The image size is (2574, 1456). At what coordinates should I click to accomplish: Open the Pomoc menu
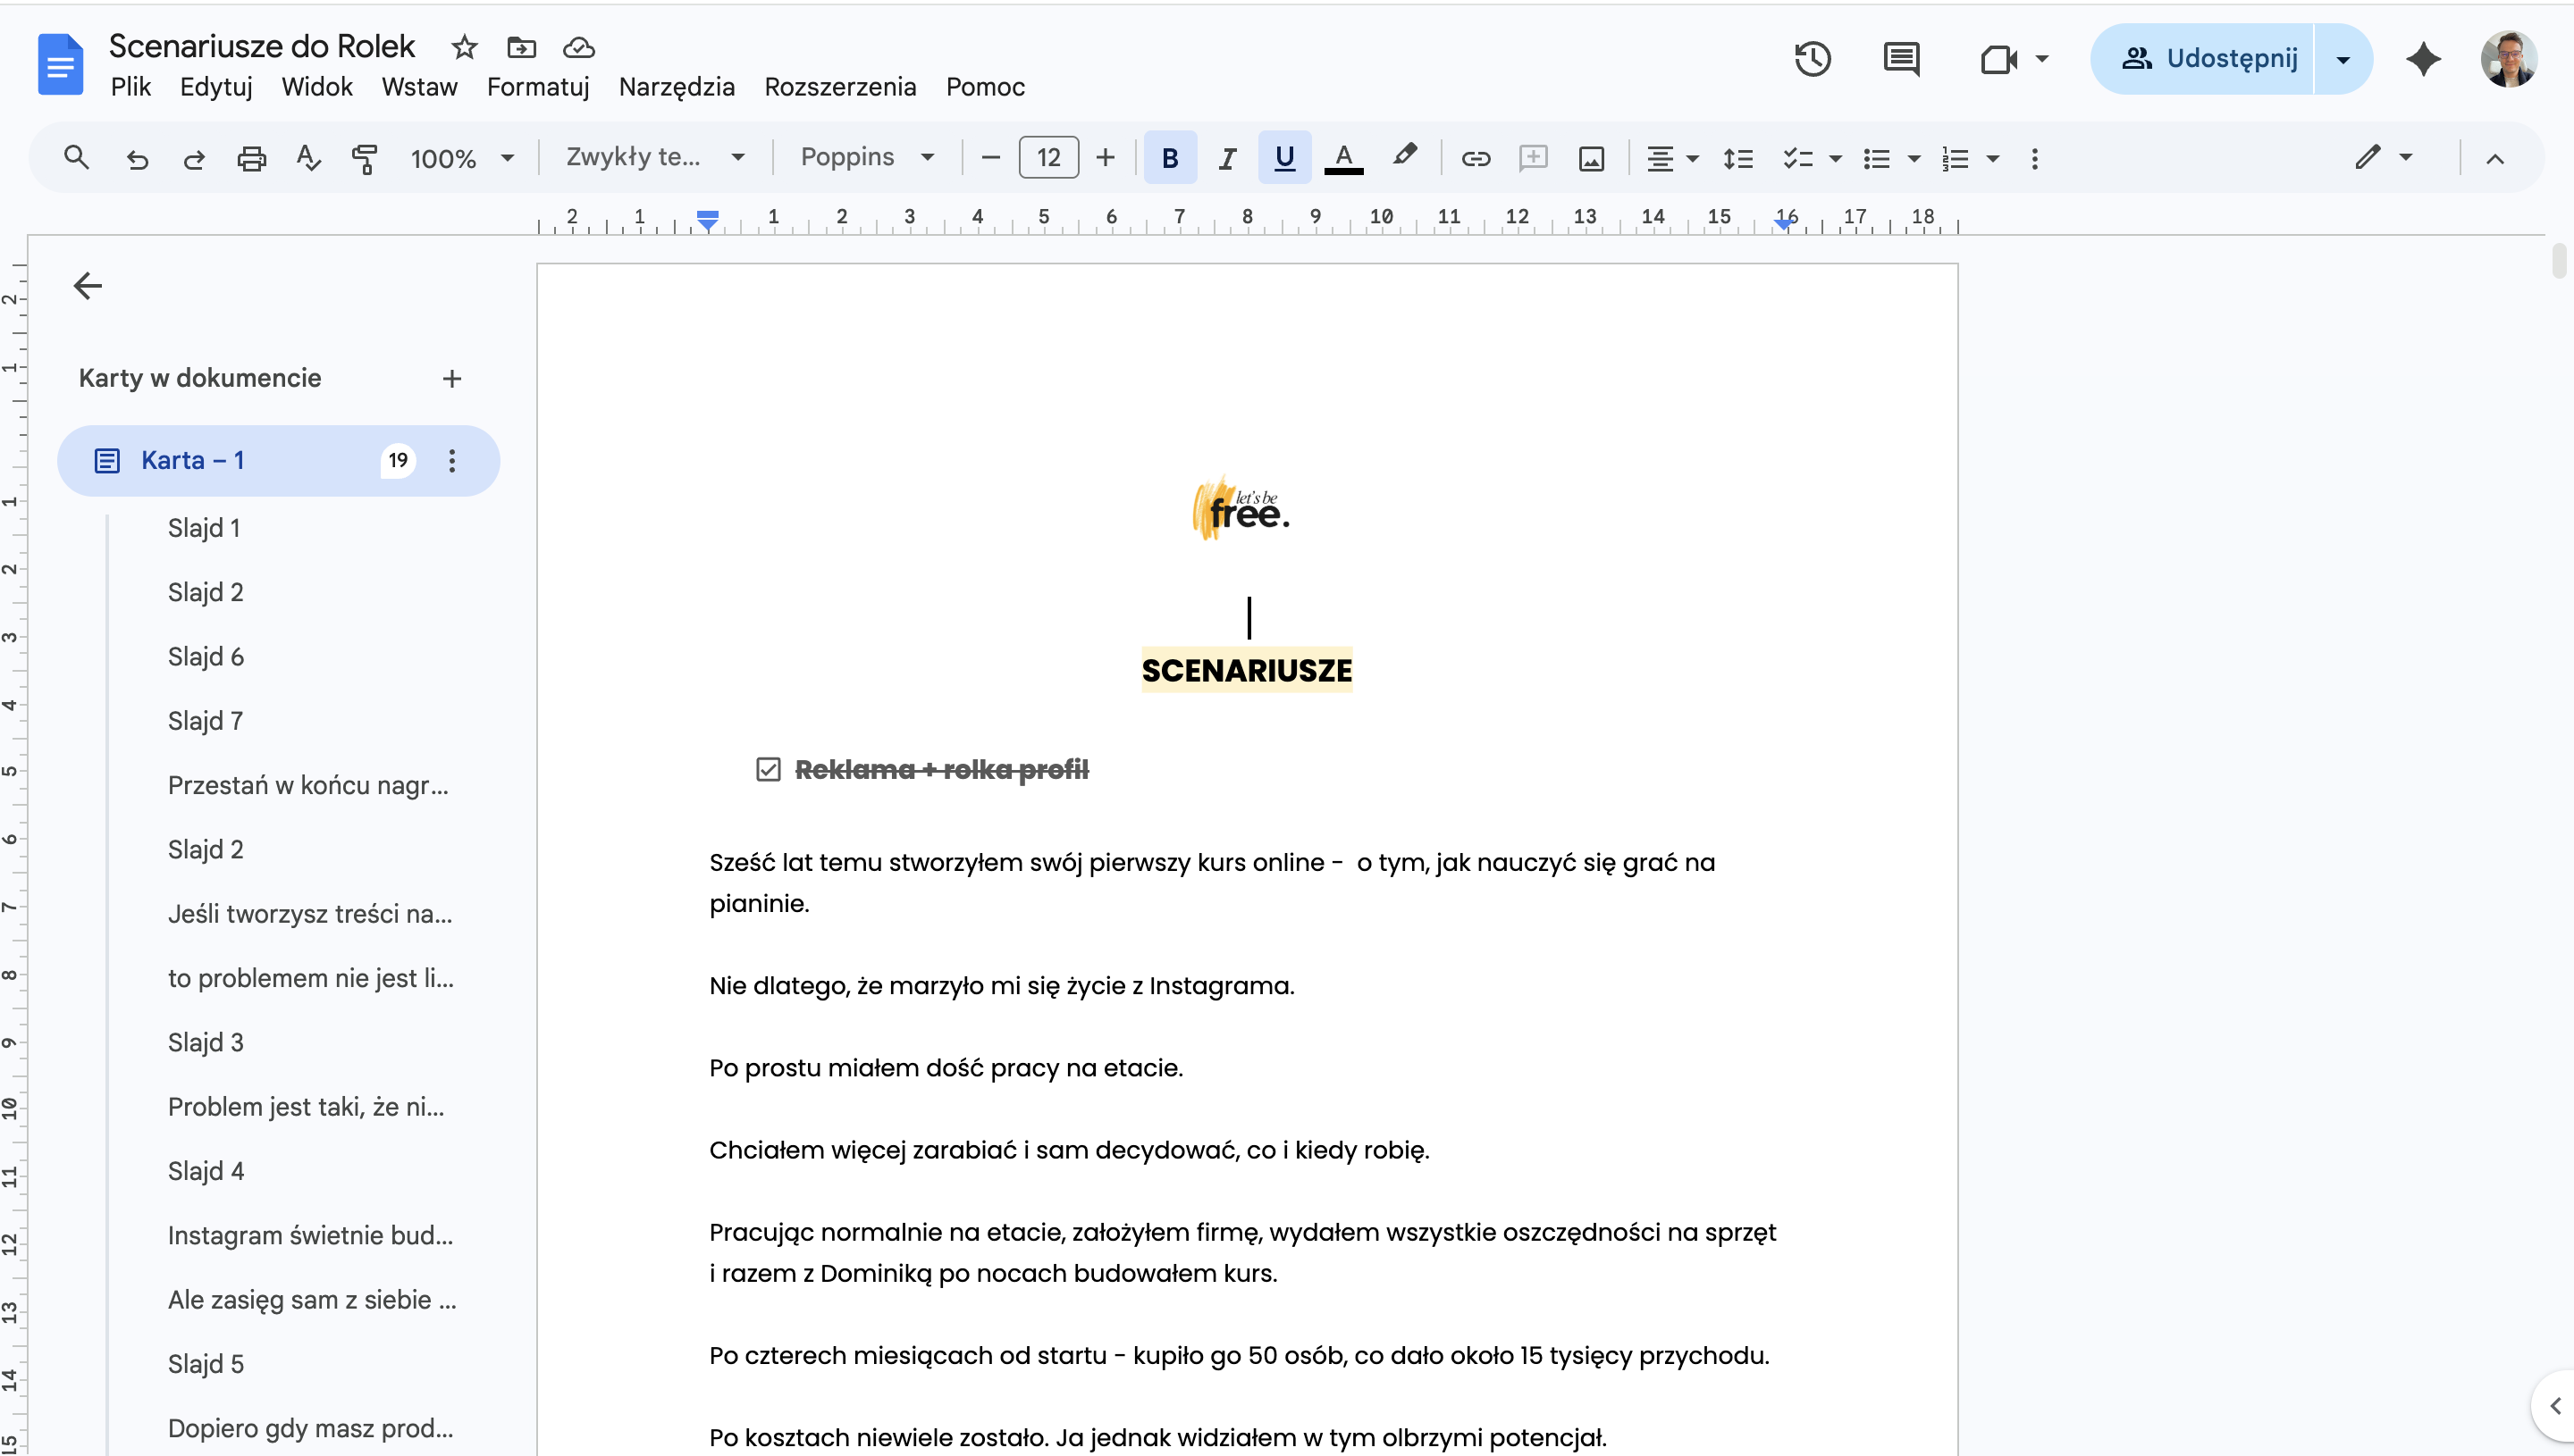[x=986, y=87]
